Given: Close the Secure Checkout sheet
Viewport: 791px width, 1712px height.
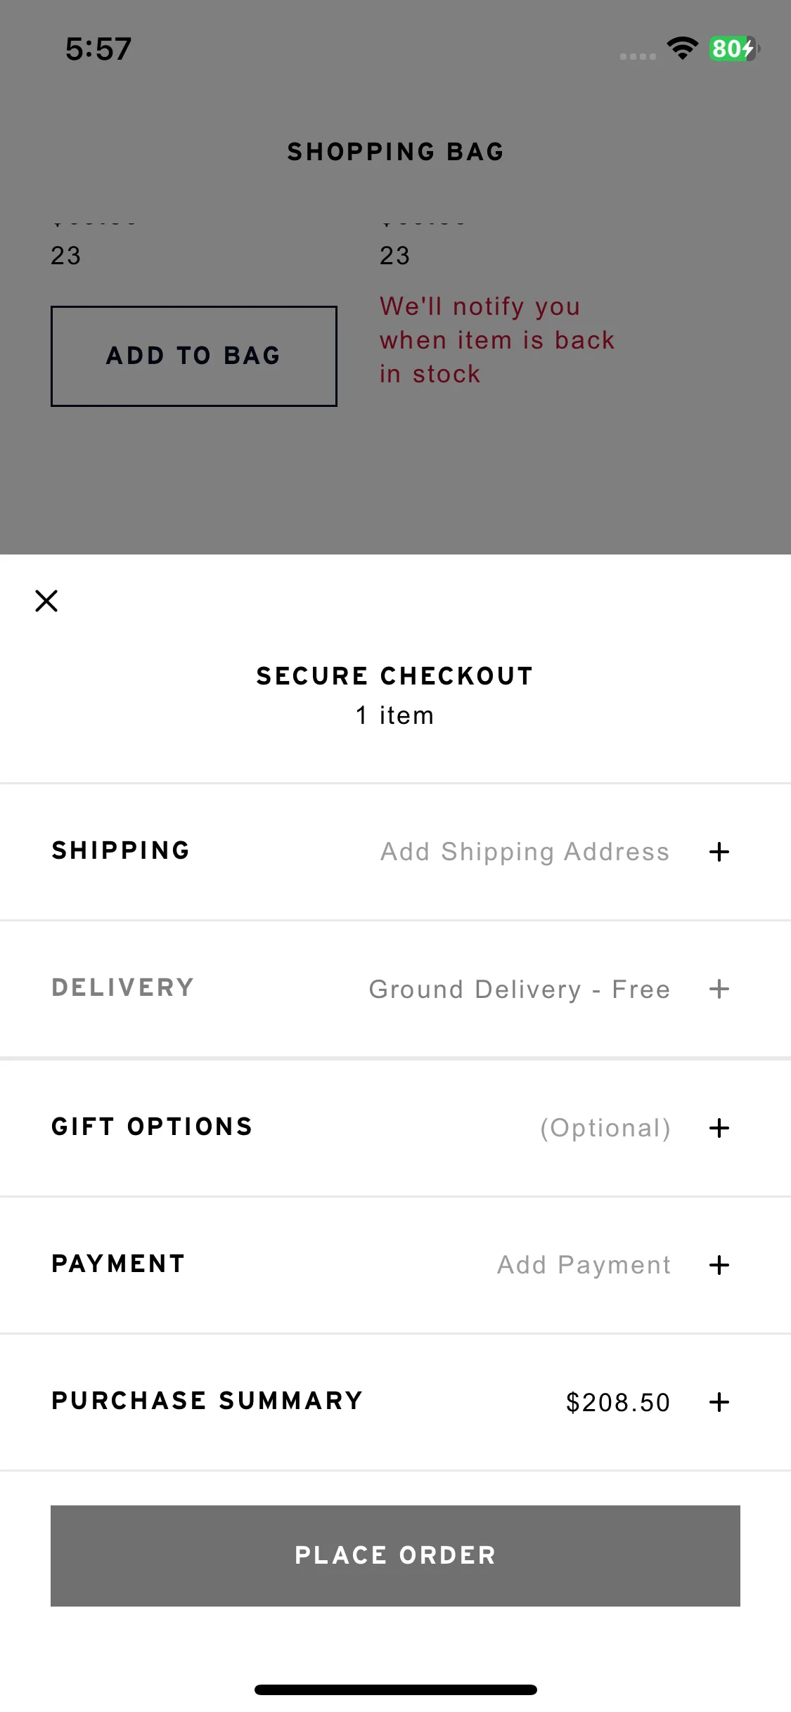Looking at the screenshot, I should 46,601.
